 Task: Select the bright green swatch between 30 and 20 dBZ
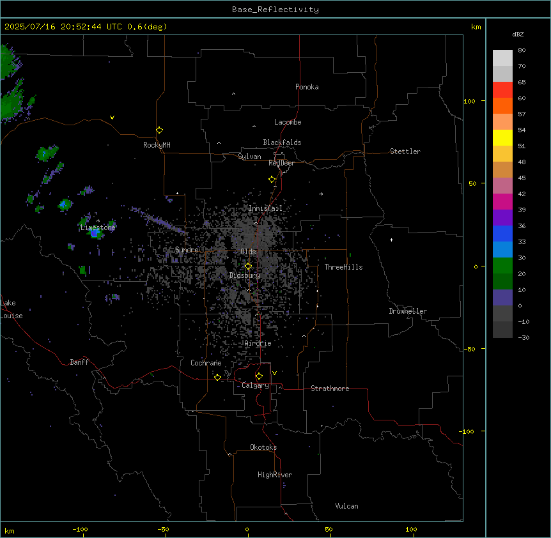(x=502, y=266)
